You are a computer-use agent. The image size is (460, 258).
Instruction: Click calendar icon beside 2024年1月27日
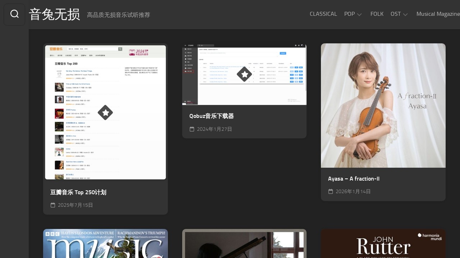tap(192, 129)
